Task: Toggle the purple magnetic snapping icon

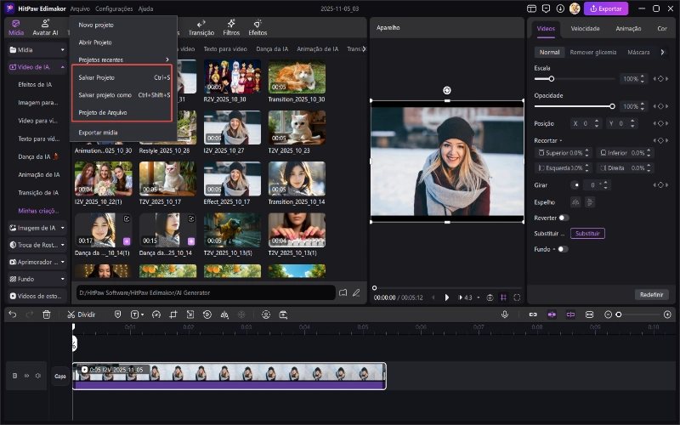Action: [x=552, y=314]
